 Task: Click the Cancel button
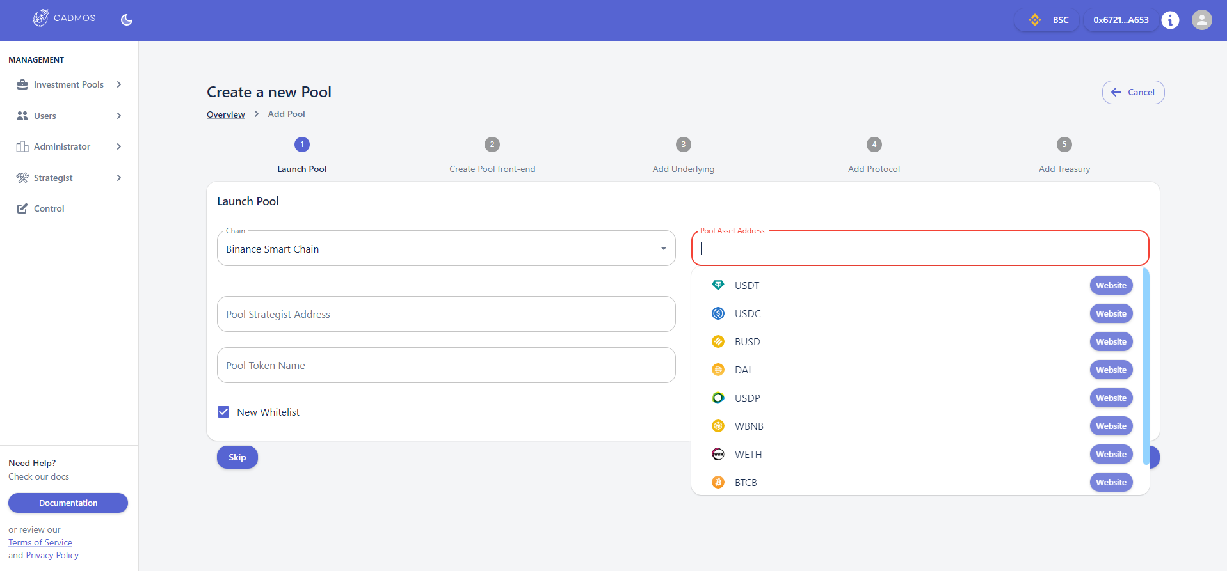point(1133,92)
